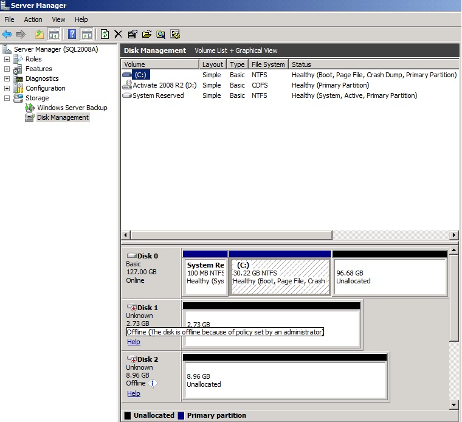Viewport: 462px width, 422px height.
Task: Click the Up one level folder icon
Action: (40, 34)
